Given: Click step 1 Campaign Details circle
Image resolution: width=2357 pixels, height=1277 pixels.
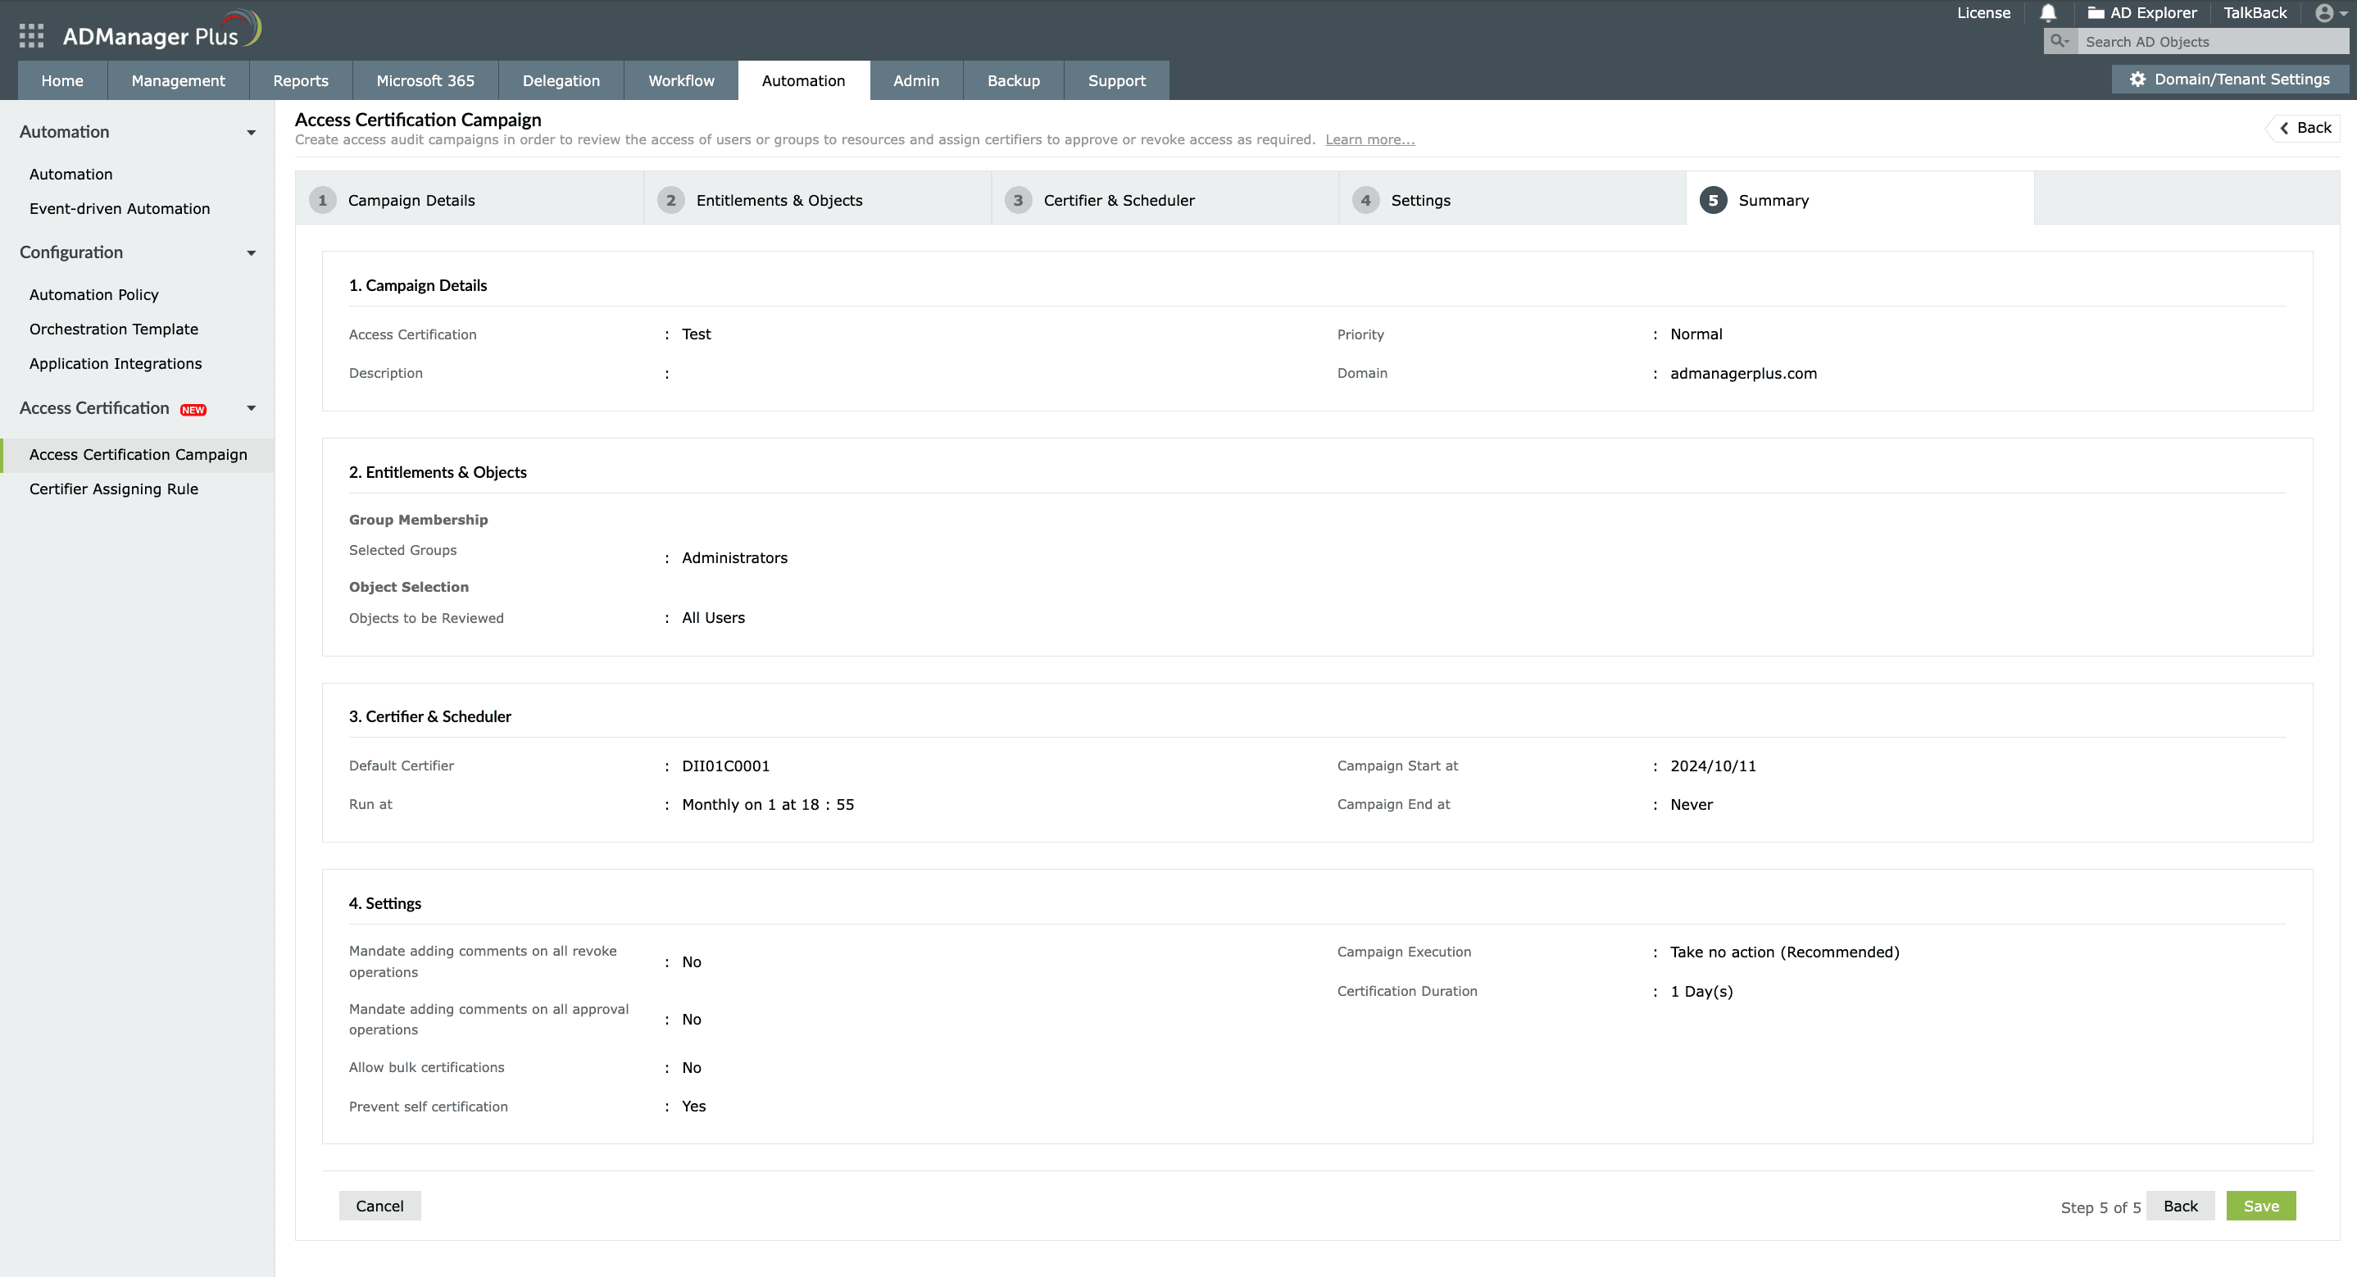Looking at the screenshot, I should [322, 201].
